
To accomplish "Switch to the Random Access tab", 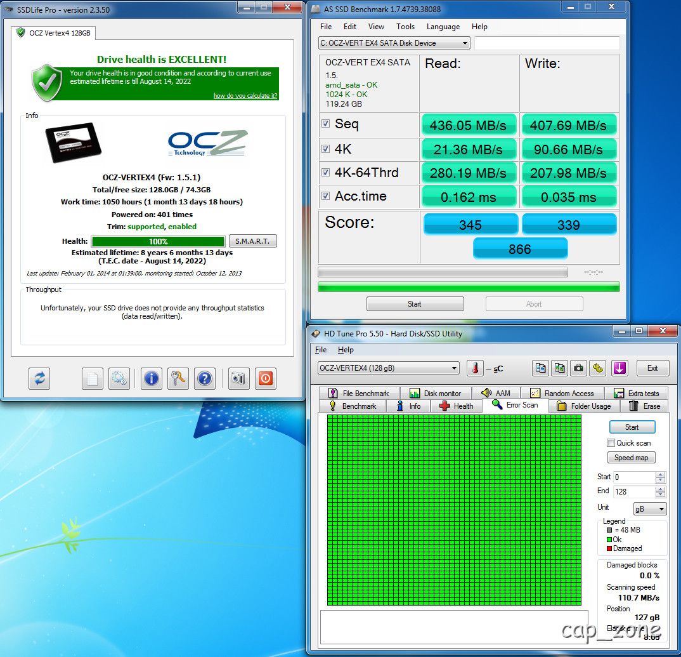I will point(562,393).
